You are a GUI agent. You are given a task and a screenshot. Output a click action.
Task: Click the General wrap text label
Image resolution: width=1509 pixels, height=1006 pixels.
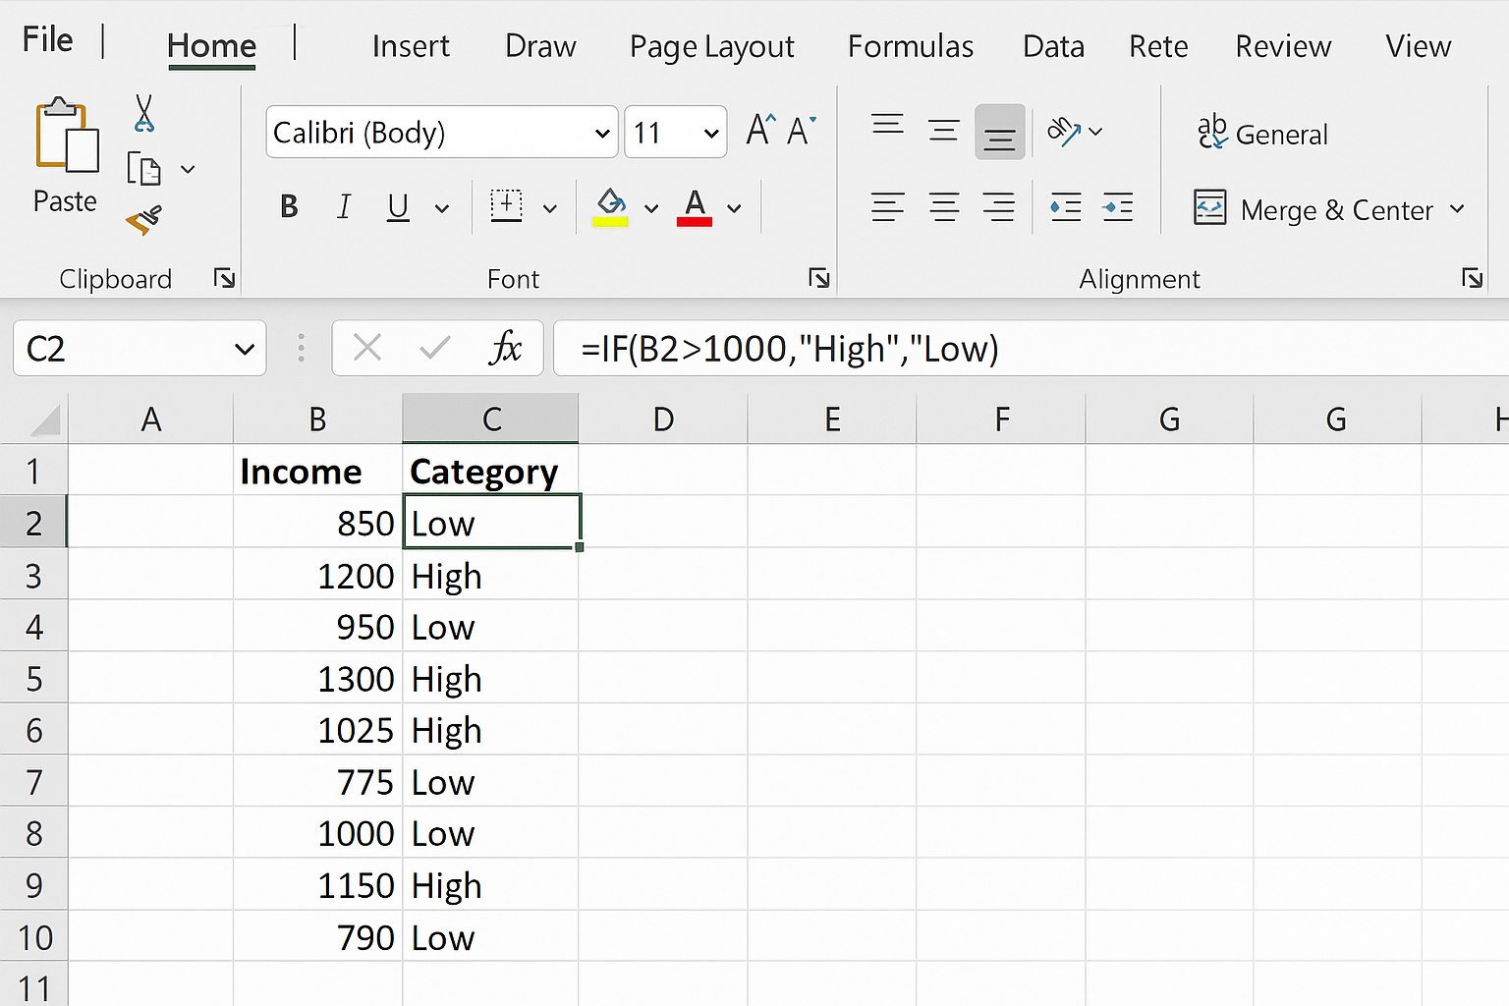(1281, 135)
